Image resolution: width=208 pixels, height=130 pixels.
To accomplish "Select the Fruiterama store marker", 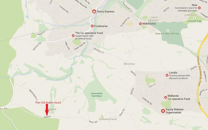I will click(92, 26).
